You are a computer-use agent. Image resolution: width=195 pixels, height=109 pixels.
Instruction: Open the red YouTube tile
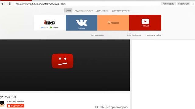(145, 23)
